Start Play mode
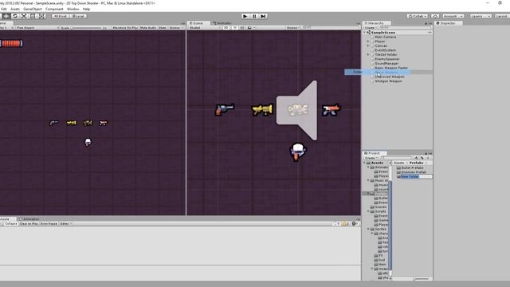Image resolution: width=510 pixels, height=287 pixels. coord(245,16)
